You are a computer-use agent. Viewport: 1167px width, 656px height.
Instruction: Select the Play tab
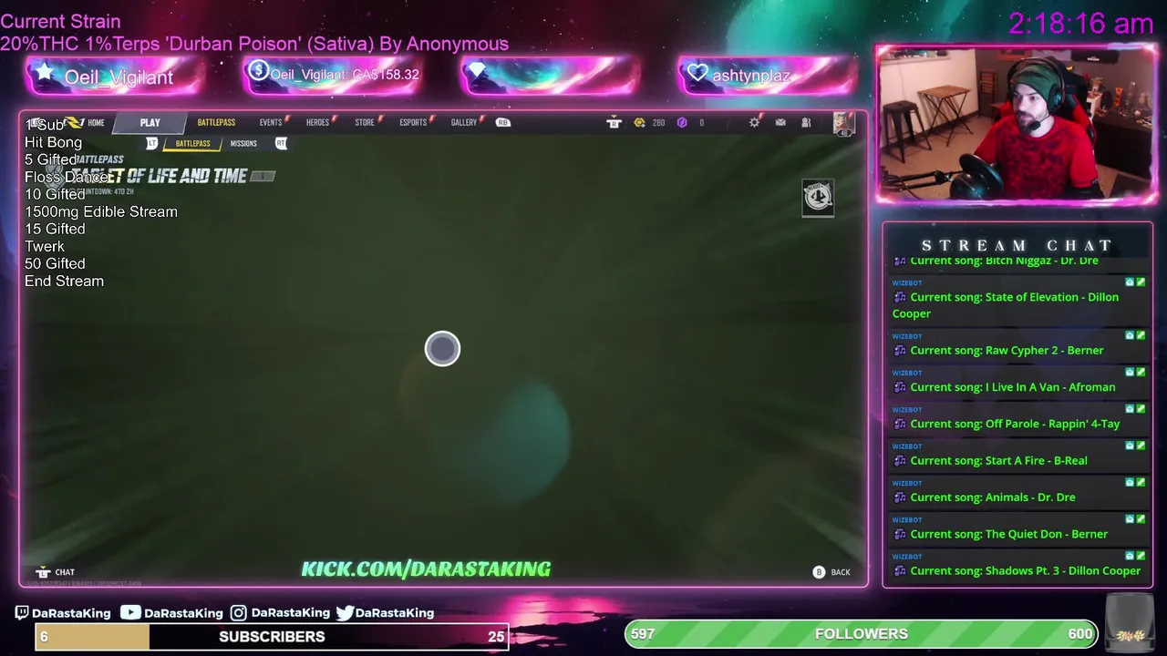click(x=150, y=122)
